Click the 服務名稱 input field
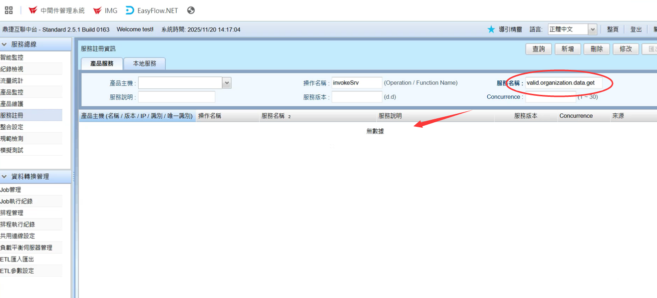 click(x=563, y=83)
